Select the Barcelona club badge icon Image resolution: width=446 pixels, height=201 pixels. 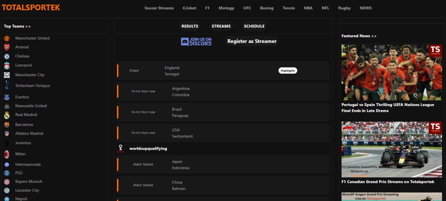pyautogui.click(x=7, y=125)
